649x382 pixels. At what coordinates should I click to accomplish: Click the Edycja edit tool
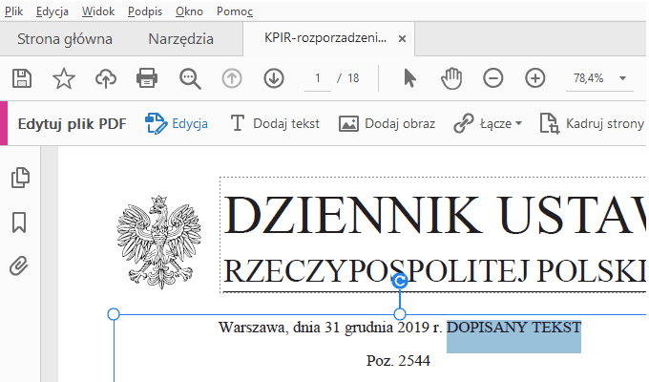[177, 123]
